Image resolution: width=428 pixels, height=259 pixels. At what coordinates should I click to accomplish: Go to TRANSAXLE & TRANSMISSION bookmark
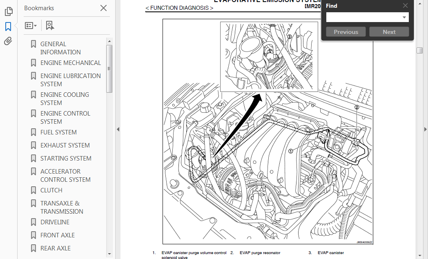point(62,208)
